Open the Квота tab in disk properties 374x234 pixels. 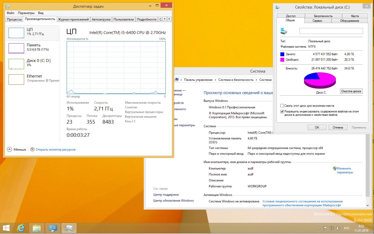click(x=355, y=16)
